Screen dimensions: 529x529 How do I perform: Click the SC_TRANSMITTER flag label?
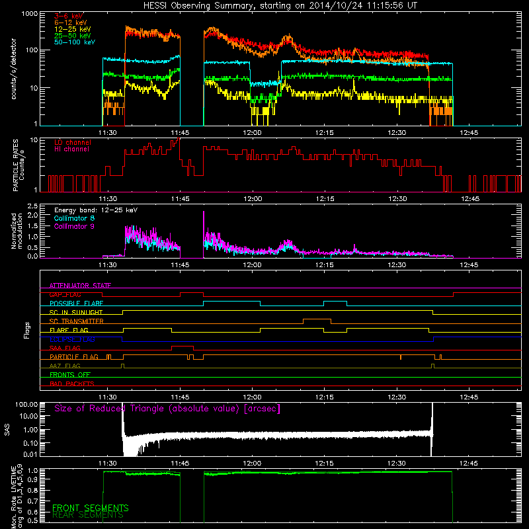coord(76,321)
